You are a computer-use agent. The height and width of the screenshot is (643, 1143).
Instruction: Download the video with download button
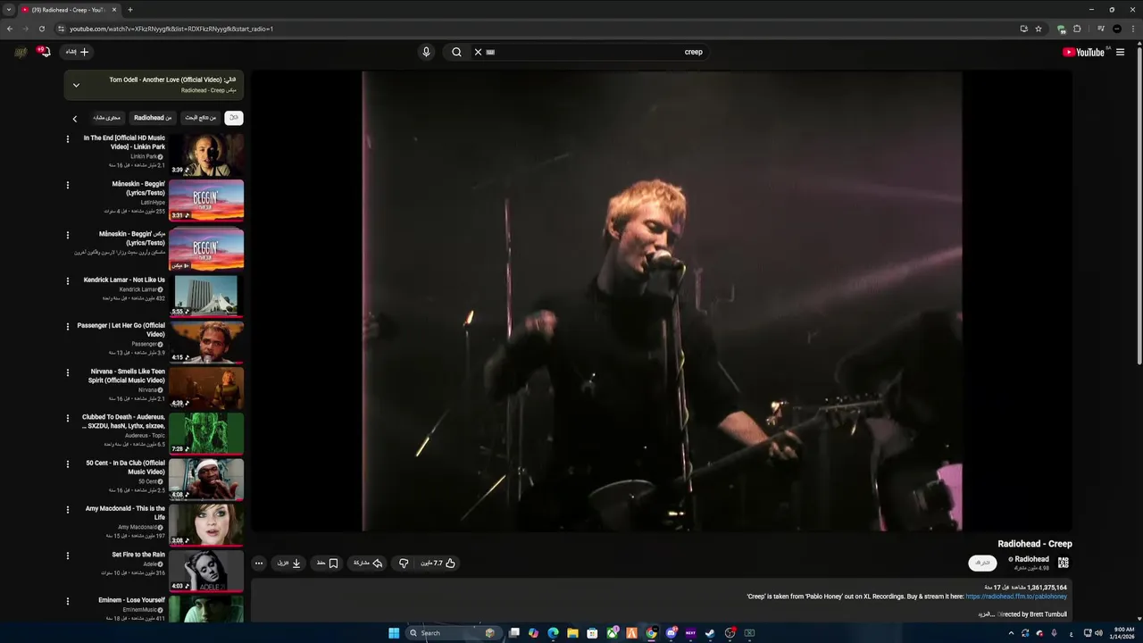click(x=288, y=564)
